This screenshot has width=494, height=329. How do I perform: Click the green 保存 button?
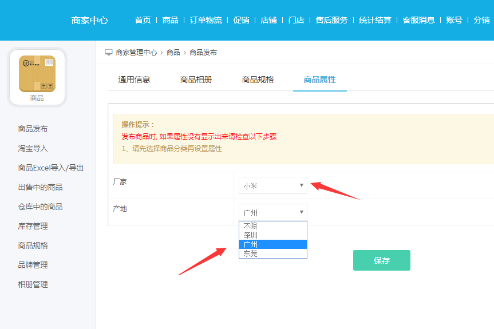point(381,260)
